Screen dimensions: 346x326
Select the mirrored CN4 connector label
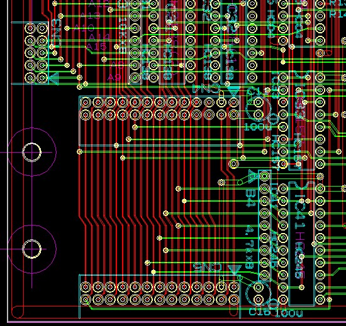[206, 89]
